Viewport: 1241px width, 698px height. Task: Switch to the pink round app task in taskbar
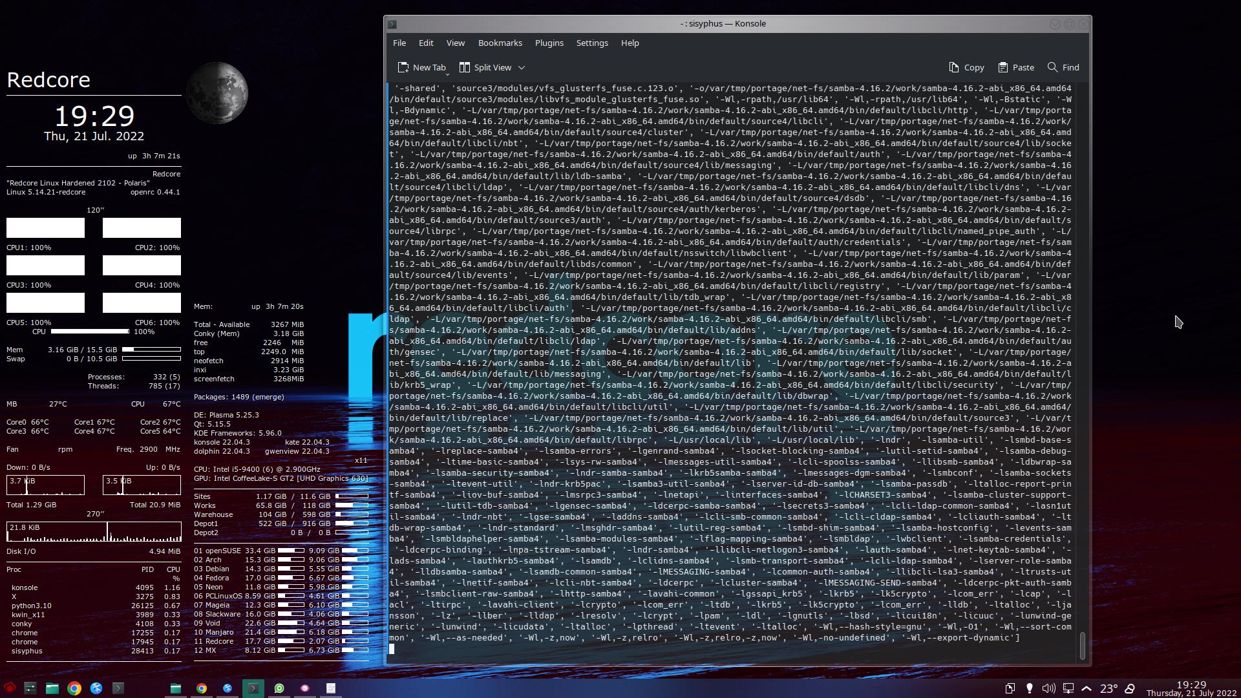click(305, 688)
